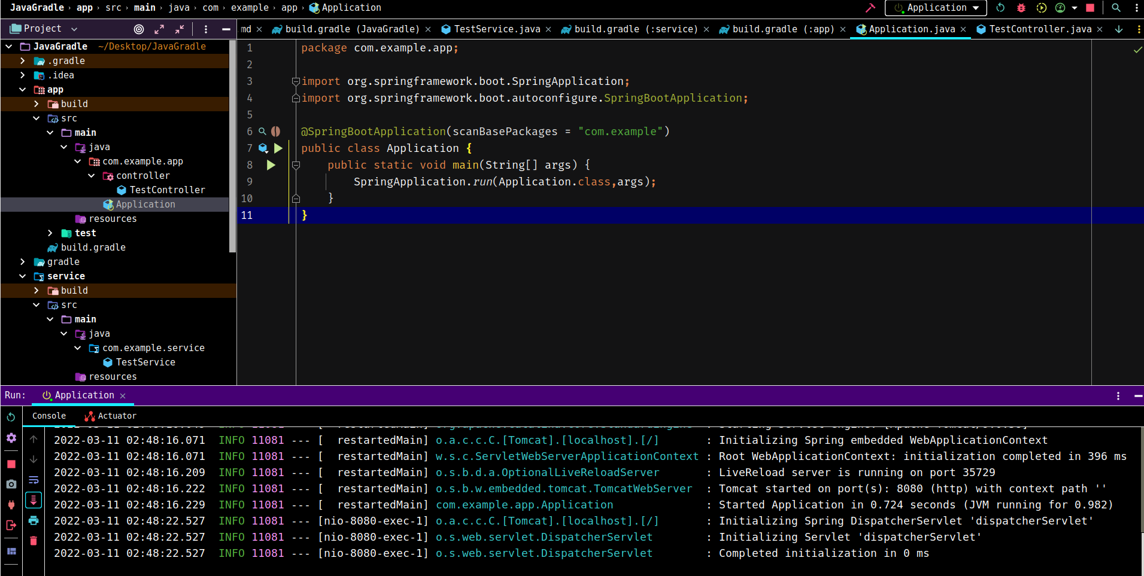
Task: Collapse all nodes in Project panel
Action: click(180, 29)
